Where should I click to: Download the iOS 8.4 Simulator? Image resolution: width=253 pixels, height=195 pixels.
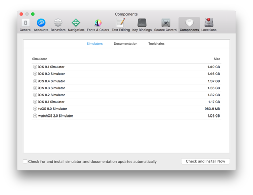[35, 81]
